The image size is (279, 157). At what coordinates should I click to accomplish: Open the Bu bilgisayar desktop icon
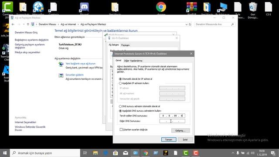(222, 8)
